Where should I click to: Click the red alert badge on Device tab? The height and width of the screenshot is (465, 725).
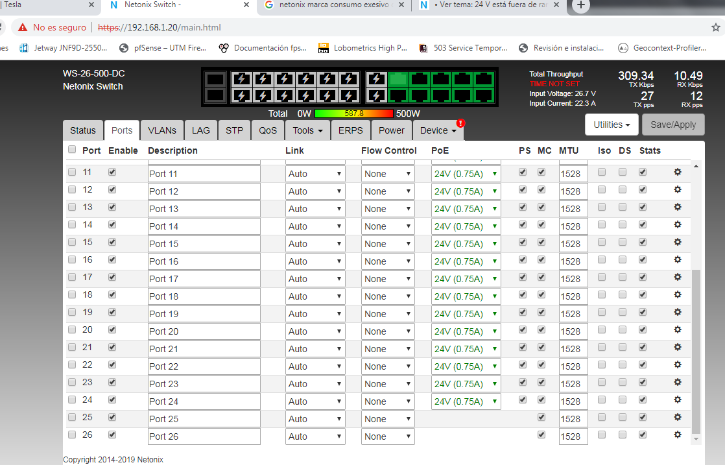coord(460,123)
